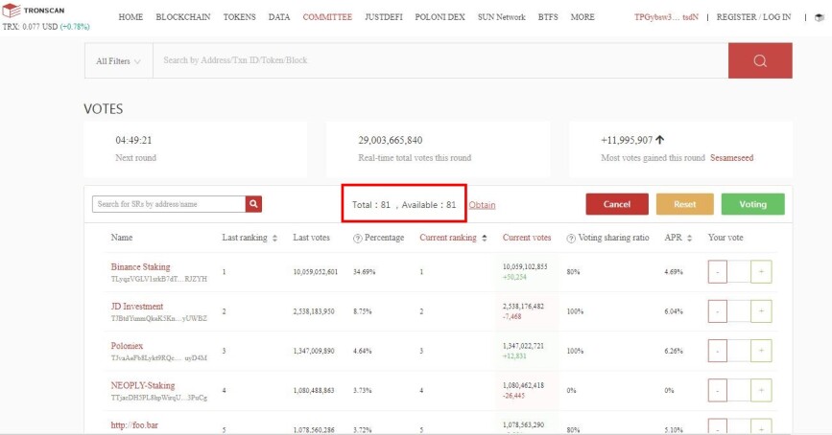Sort by Last ranking arrows
832x435 pixels.
pyautogui.click(x=274, y=238)
